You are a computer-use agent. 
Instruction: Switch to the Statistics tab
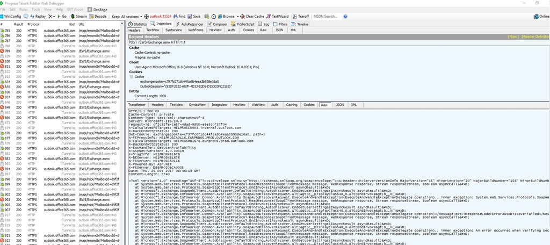(137, 24)
